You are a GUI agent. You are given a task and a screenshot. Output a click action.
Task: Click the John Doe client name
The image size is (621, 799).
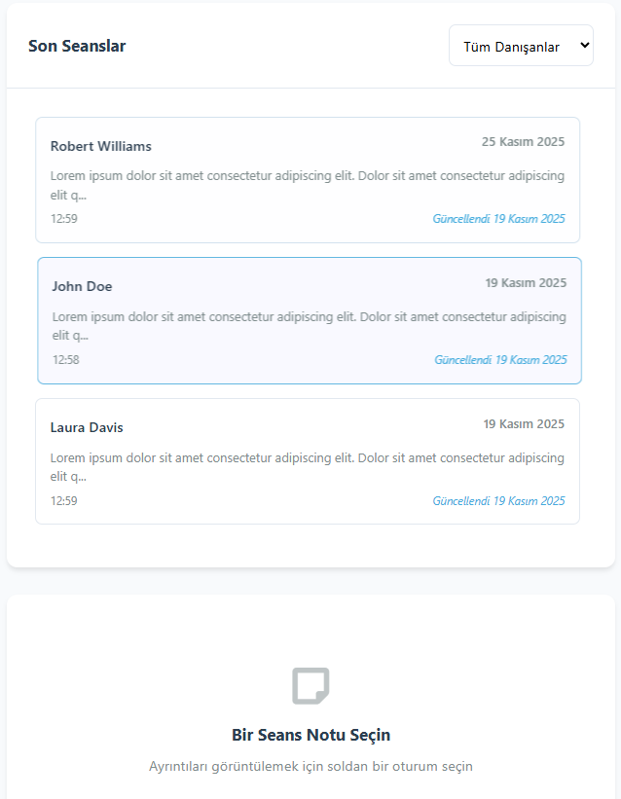(x=83, y=286)
